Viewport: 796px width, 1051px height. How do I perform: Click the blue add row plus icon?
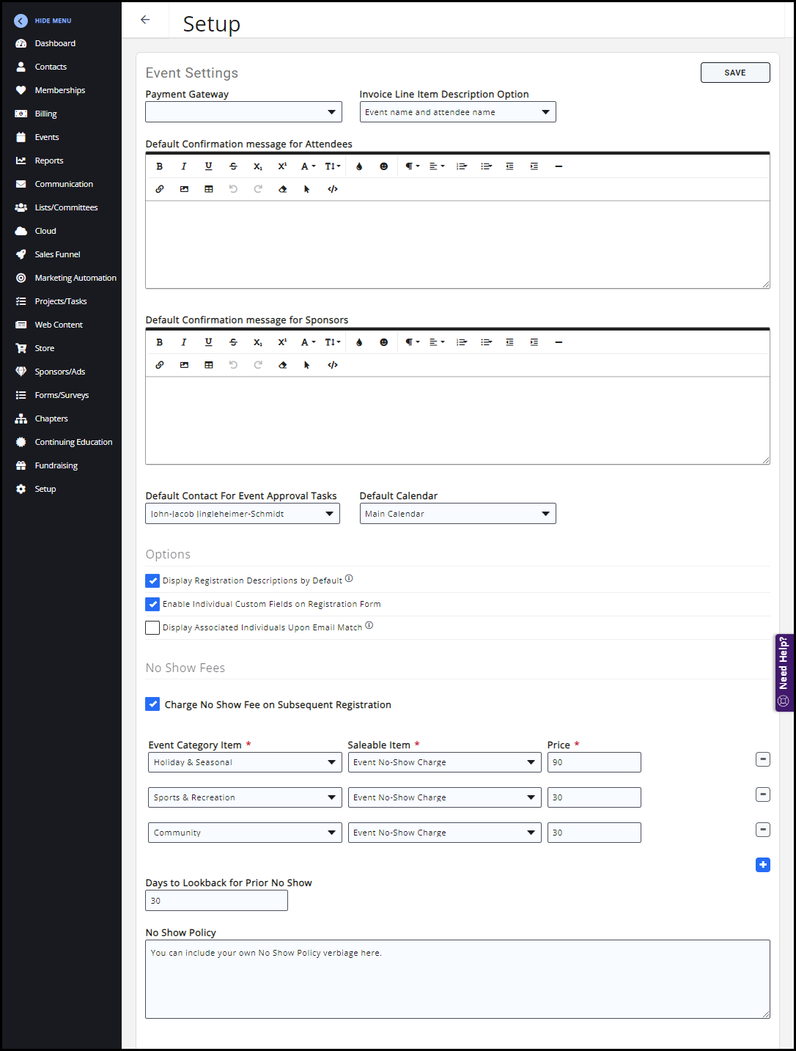coord(762,865)
